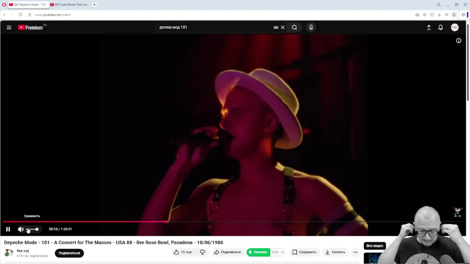This screenshot has height=264, width=470.
Task: Clear the search query with X
Action: coord(283,27)
